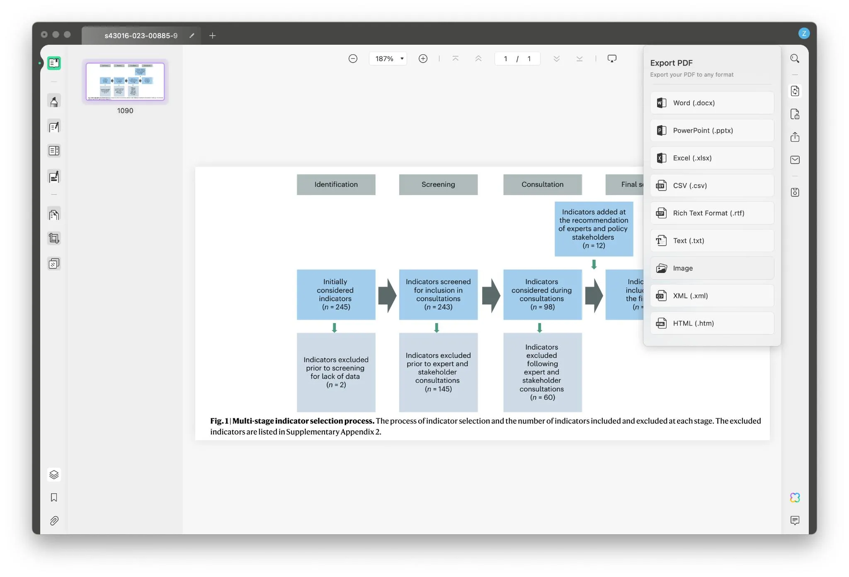Viewport: 849px width, 577px height.
Task: Choose Rich Text Format (.rtf) export
Action: click(712, 213)
